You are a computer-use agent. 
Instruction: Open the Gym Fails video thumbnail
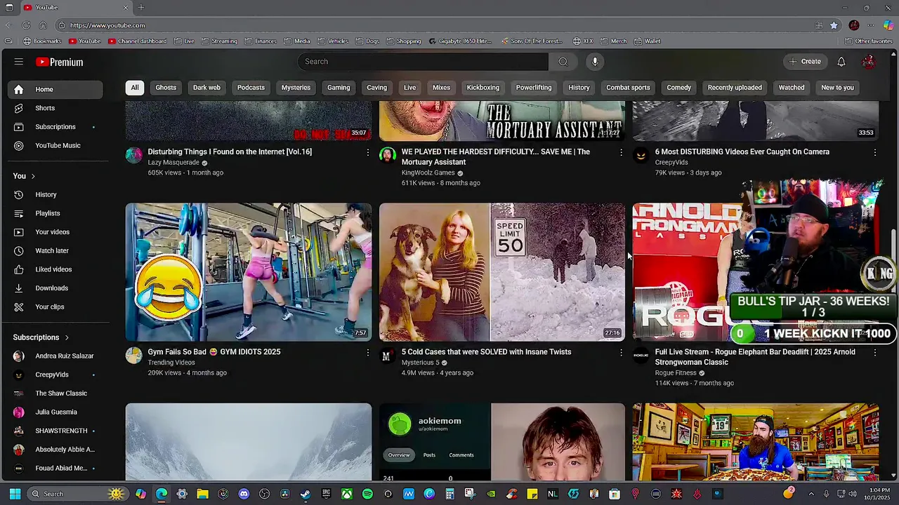249,272
